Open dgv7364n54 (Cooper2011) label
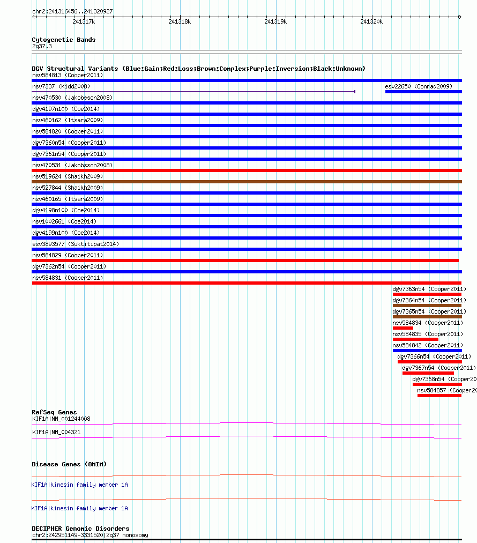 tap(429, 300)
